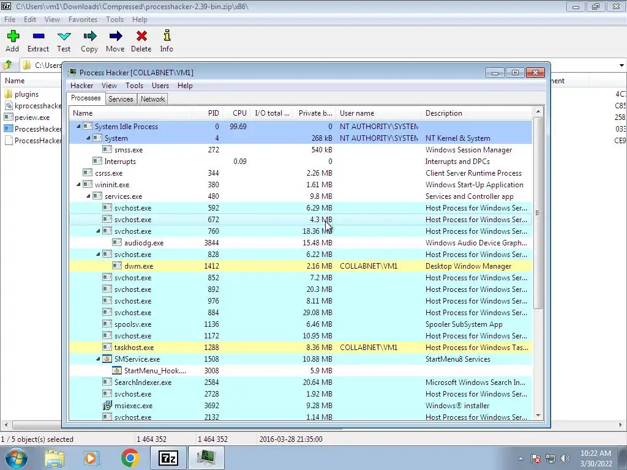Collapse the System process node
The image size is (627, 470).
click(x=88, y=138)
